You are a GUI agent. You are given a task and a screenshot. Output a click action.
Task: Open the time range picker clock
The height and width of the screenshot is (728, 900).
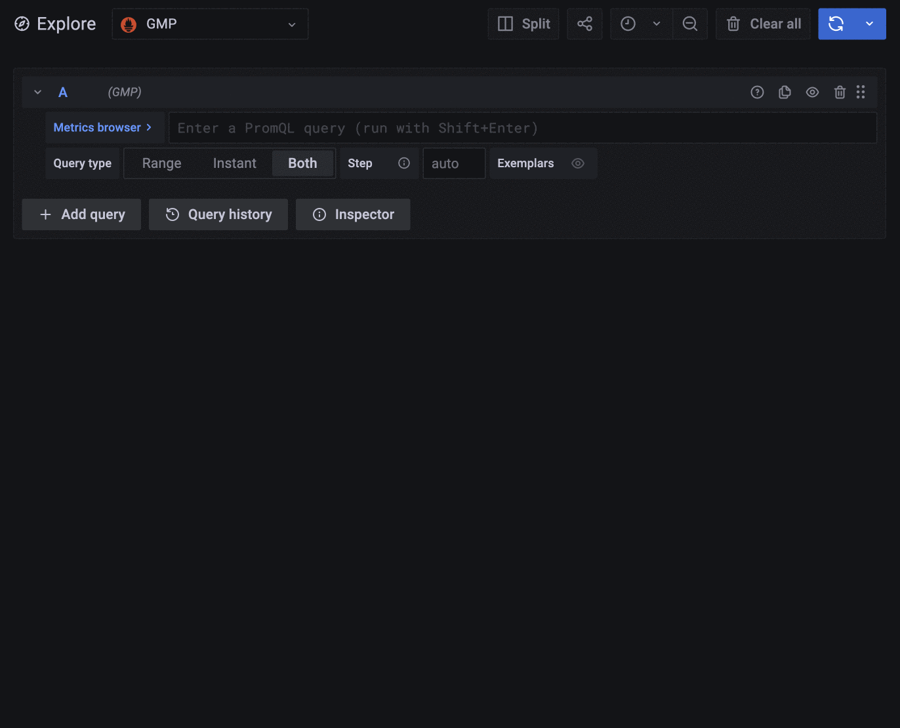coord(628,24)
